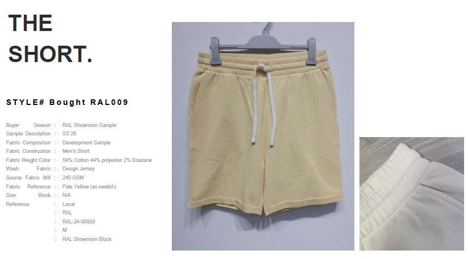Click the 'Development Sample' description text

click(x=86, y=142)
